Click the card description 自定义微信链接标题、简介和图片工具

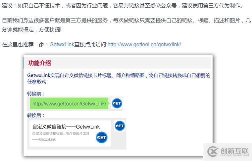click(61, 133)
